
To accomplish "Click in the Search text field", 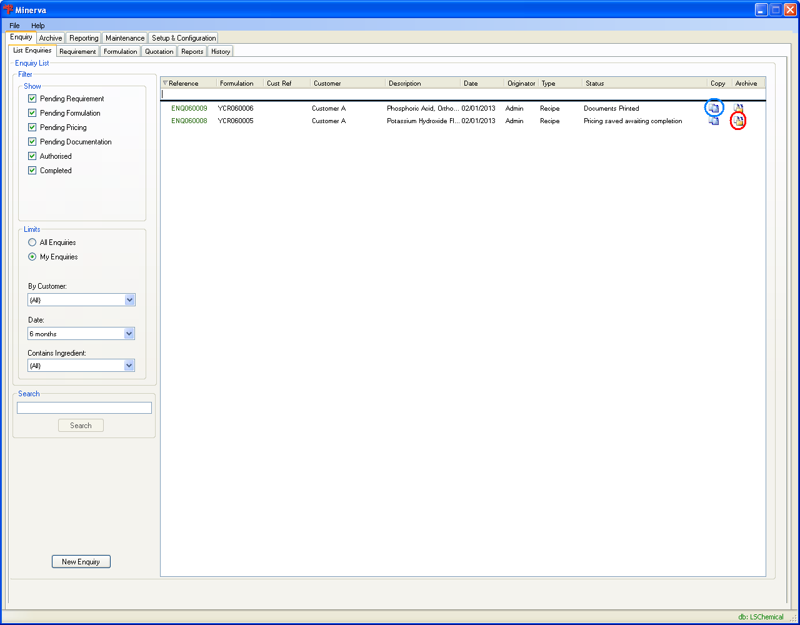I will pos(84,408).
